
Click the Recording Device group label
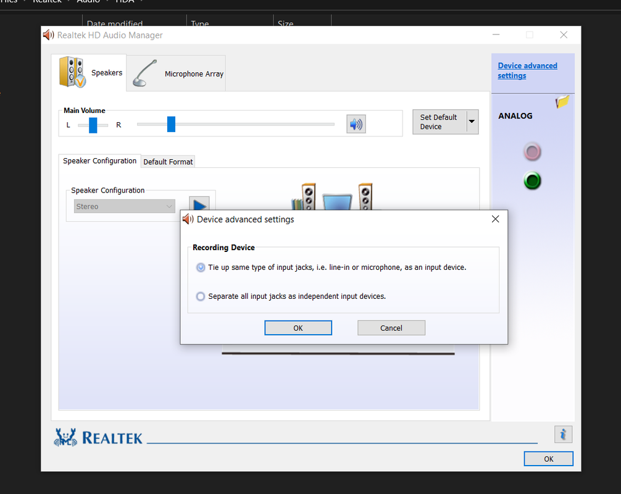click(x=223, y=247)
